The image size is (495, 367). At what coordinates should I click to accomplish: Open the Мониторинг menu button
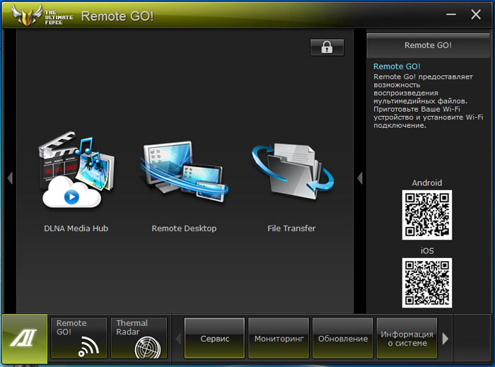[x=279, y=338]
